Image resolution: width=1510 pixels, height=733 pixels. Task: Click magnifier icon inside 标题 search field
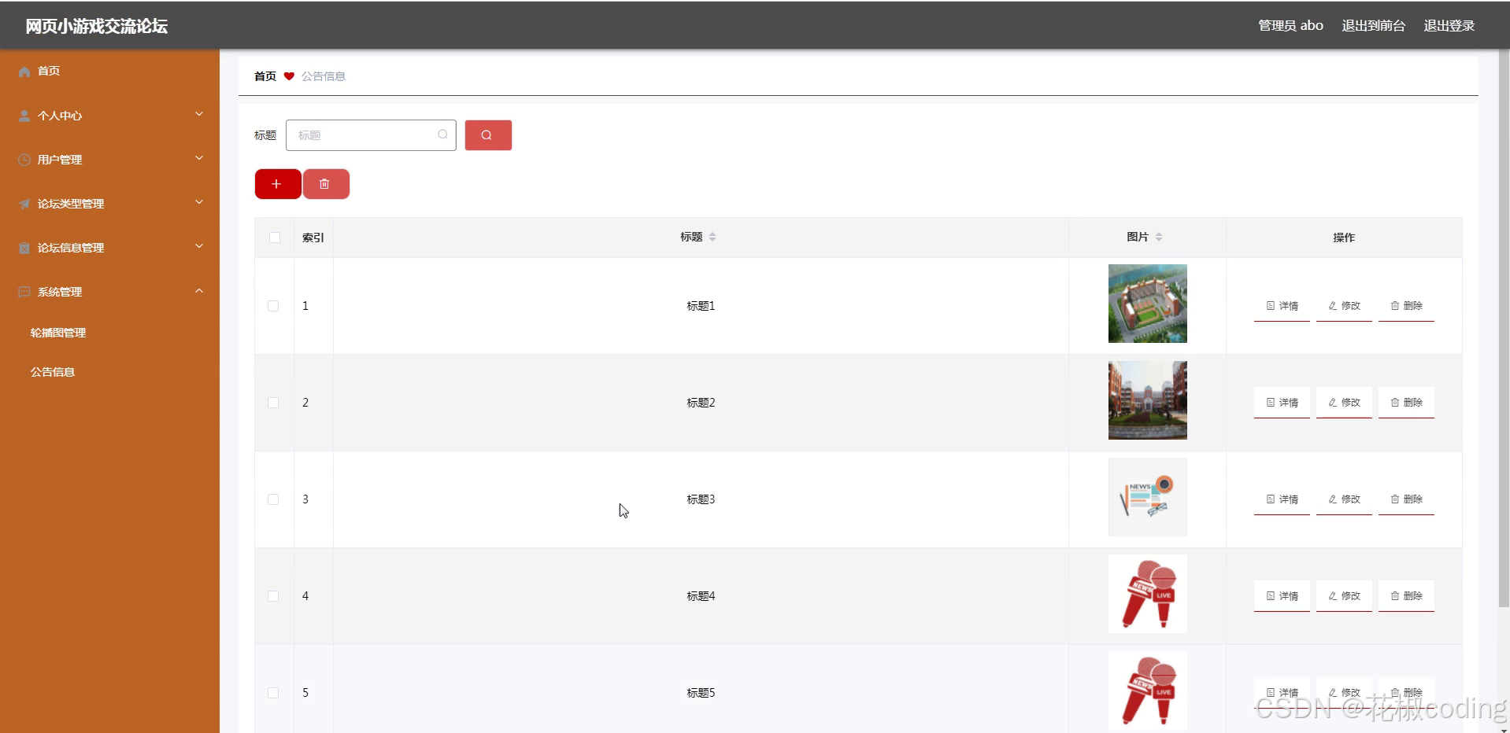(442, 134)
